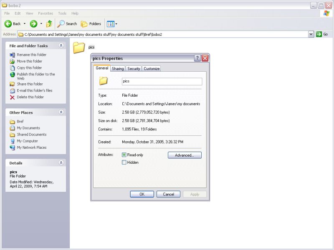Image resolution: width=334 pixels, height=250 pixels.
Task: Click Delete this folder link
Action: point(30,97)
